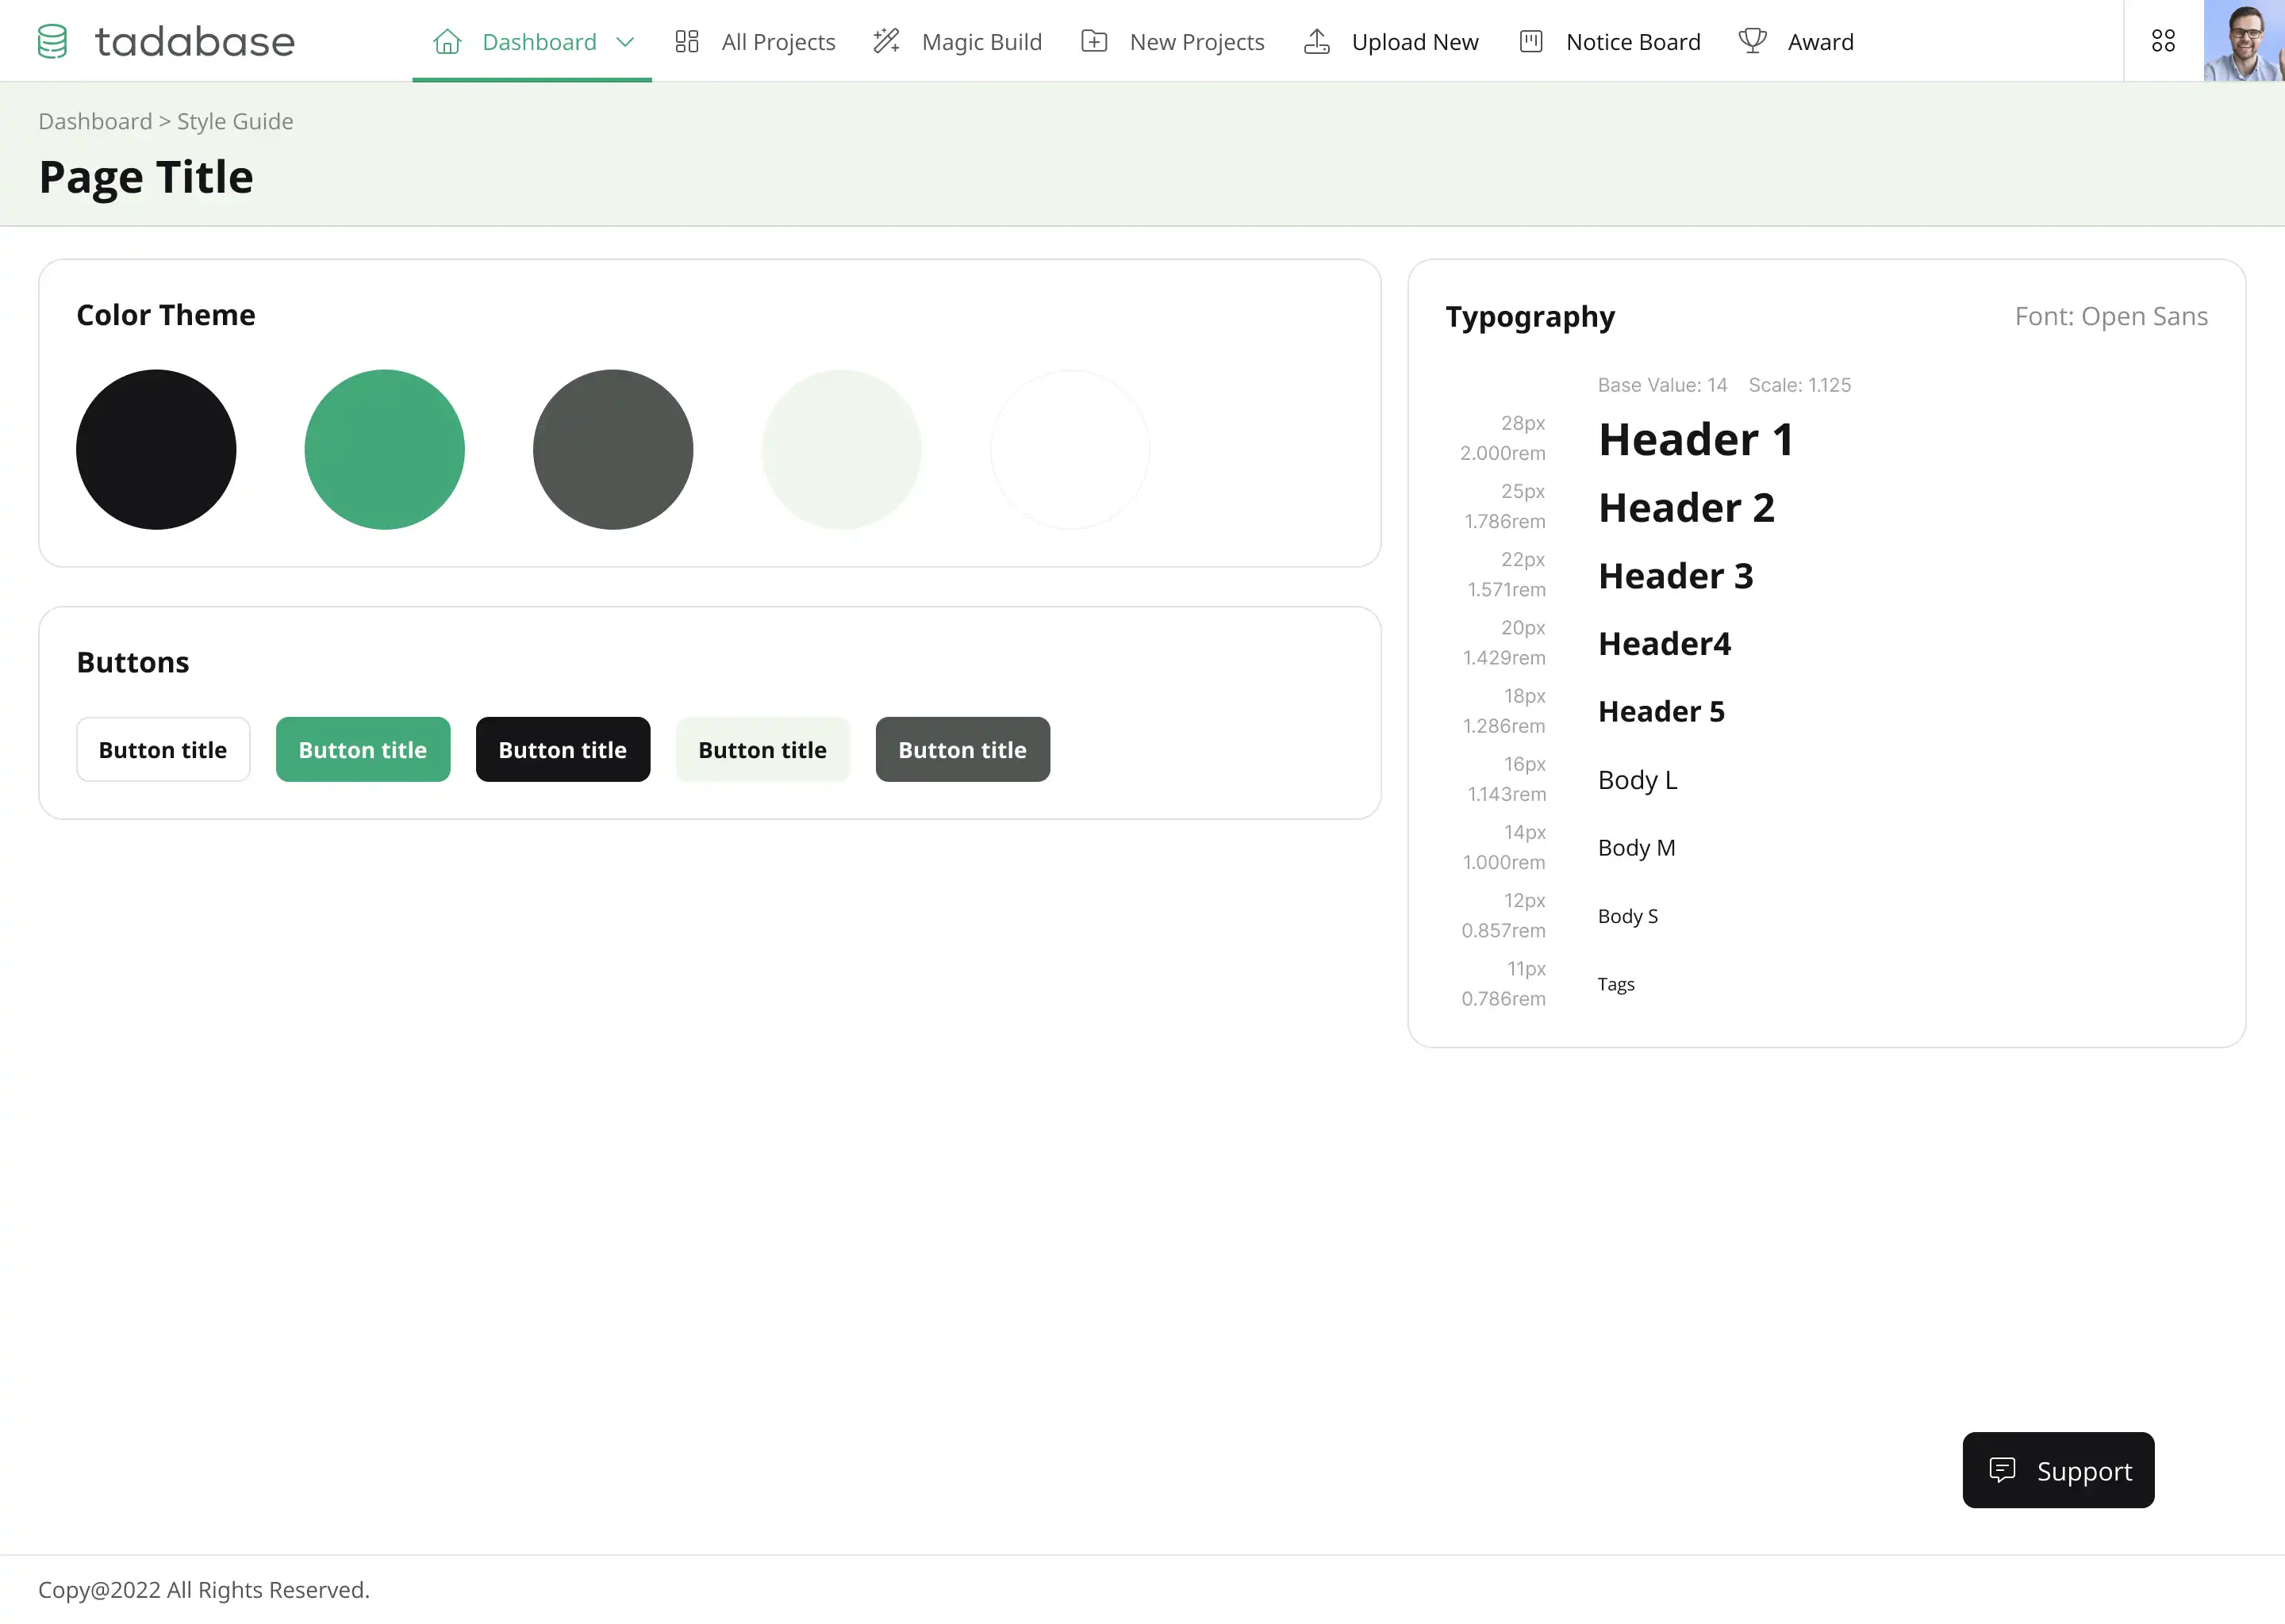Click the Upload New upload icon

pos(1316,41)
